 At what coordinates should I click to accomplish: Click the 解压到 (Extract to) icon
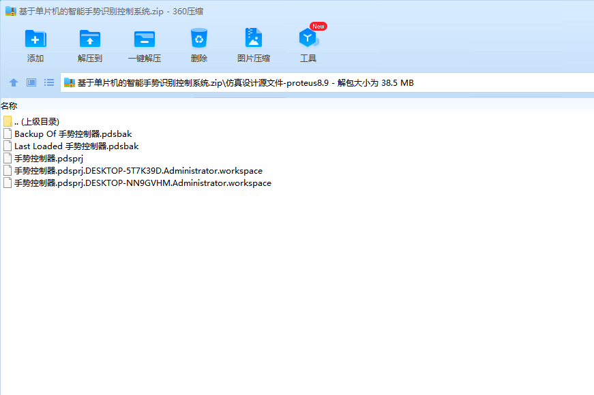click(90, 39)
